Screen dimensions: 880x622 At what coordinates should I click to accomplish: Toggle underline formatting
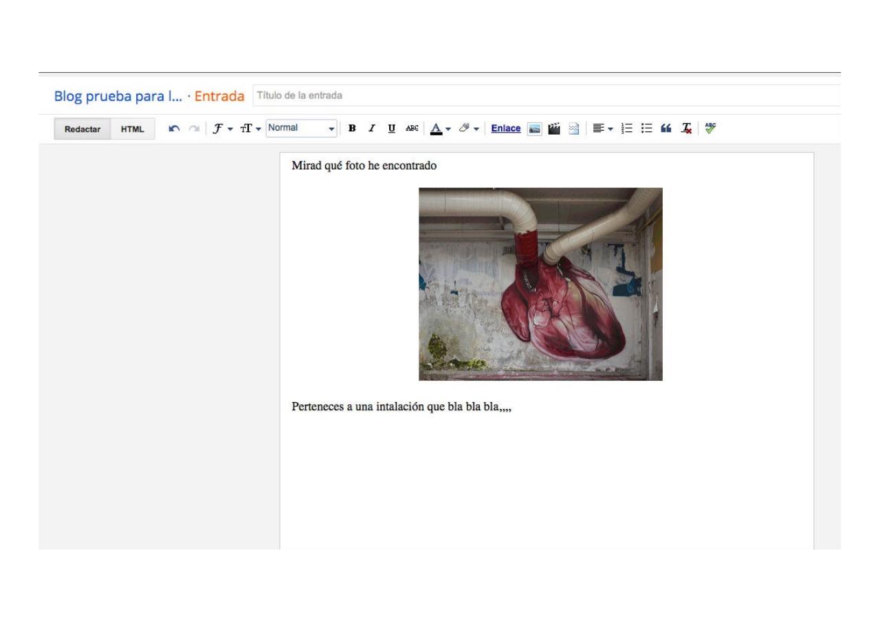392,129
